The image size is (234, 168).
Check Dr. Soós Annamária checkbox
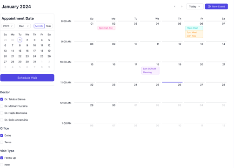2,120
